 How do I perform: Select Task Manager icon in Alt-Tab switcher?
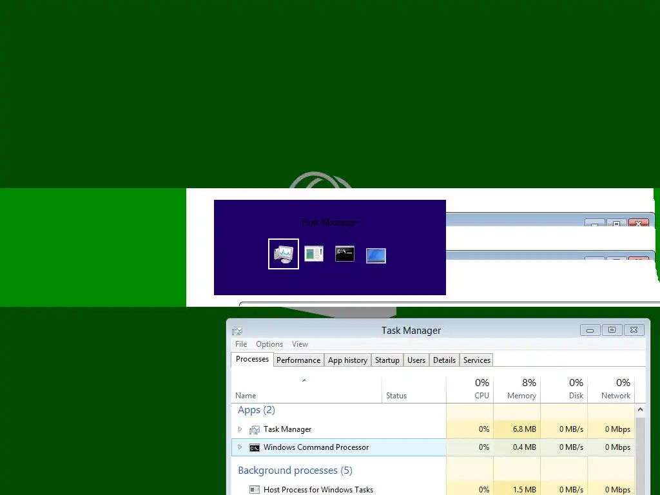(x=284, y=254)
